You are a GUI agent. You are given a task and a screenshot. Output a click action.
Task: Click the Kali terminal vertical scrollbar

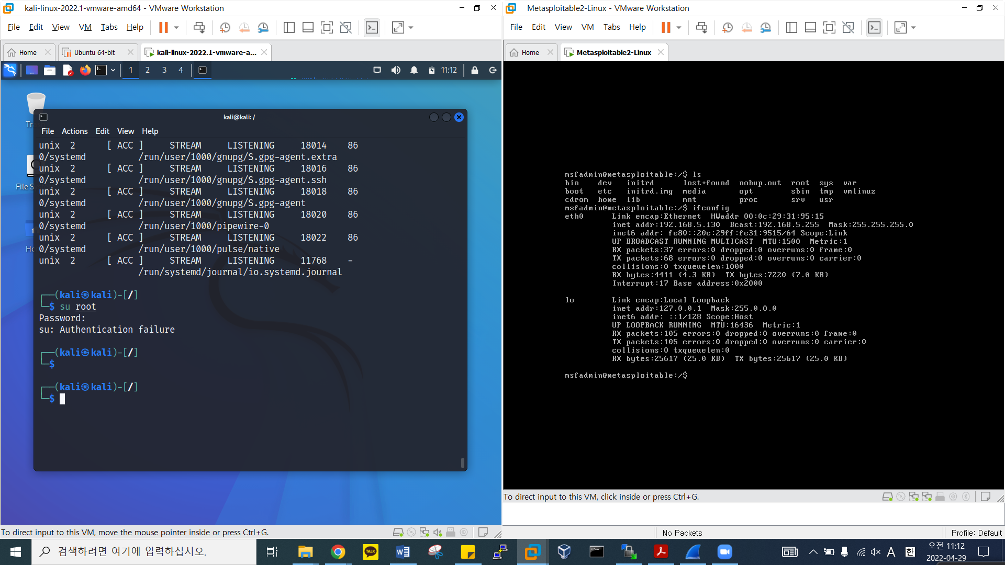click(462, 462)
